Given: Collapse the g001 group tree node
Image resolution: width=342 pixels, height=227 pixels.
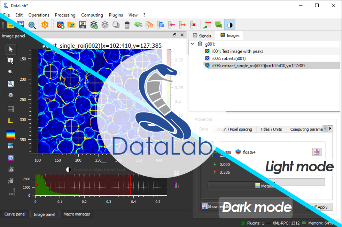Looking at the screenshot, I should tap(192, 44).
